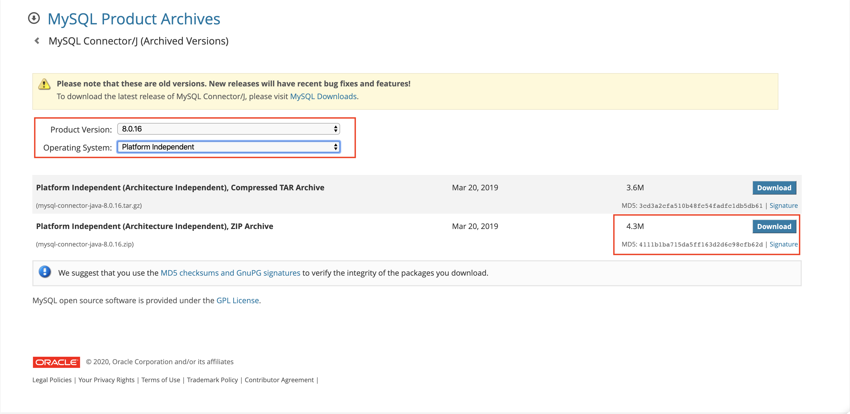850x414 pixels.
Task: Open MD5 checksums and GnuPG signatures link
Action: (x=230, y=273)
